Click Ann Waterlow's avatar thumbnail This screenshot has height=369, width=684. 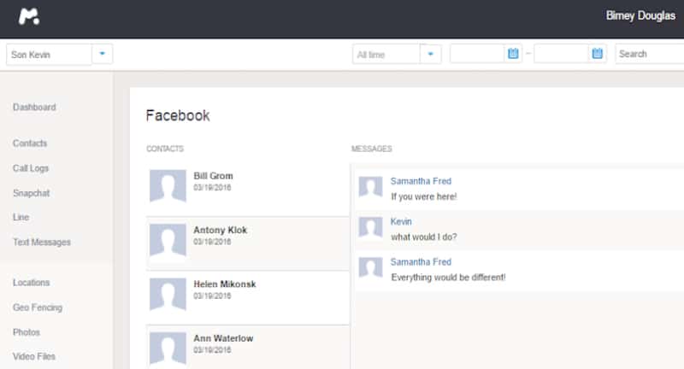tap(168, 348)
